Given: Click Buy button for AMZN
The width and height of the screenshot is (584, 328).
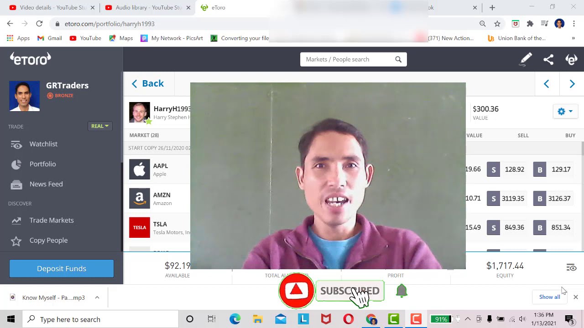Looking at the screenshot, I should coord(540,199).
